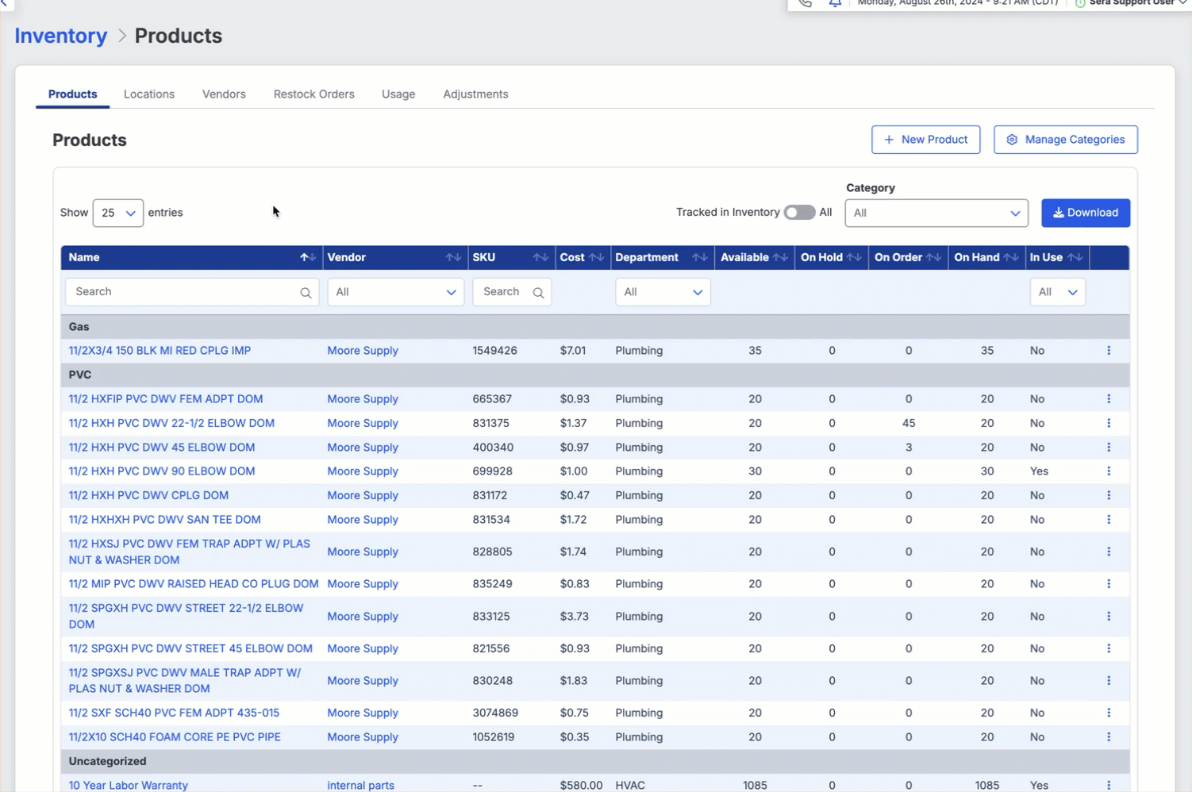Open the Department filter dropdown
Image resolution: width=1192 pixels, height=792 pixels.
(x=662, y=292)
